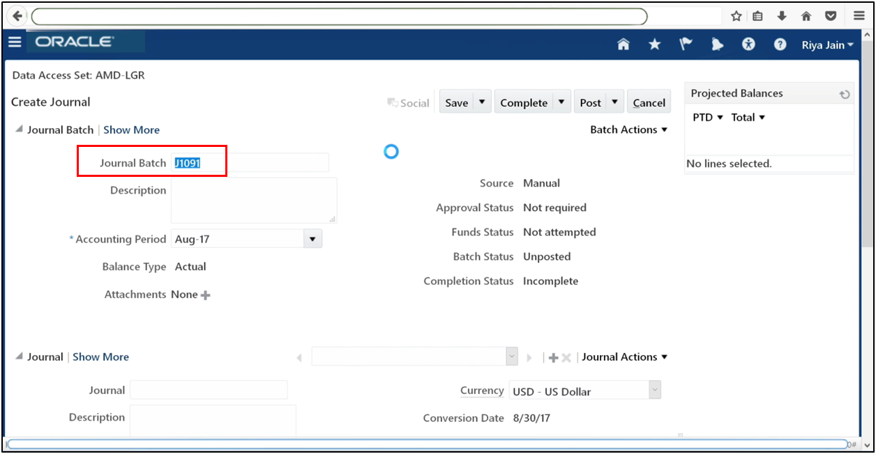Refresh the Projected Balances panel
The width and height of the screenshot is (876, 454).
(x=844, y=93)
